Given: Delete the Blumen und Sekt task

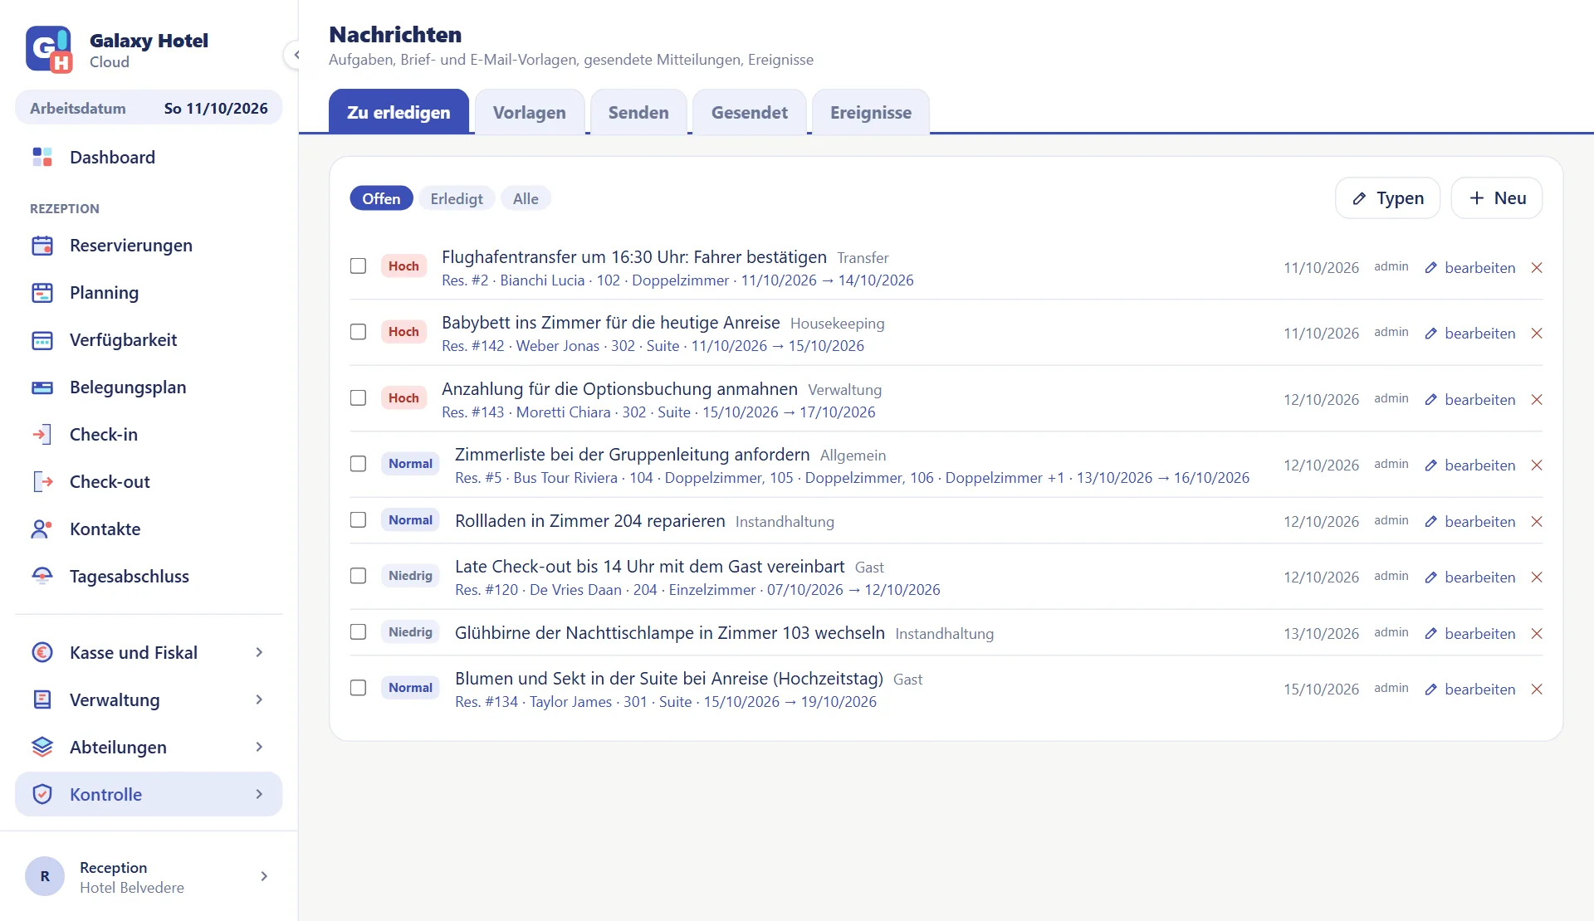Looking at the screenshot, I should 1537,690.
